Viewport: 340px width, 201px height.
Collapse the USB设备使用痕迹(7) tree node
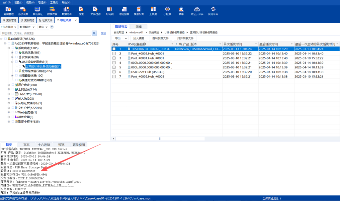click(x=12, y=62)
